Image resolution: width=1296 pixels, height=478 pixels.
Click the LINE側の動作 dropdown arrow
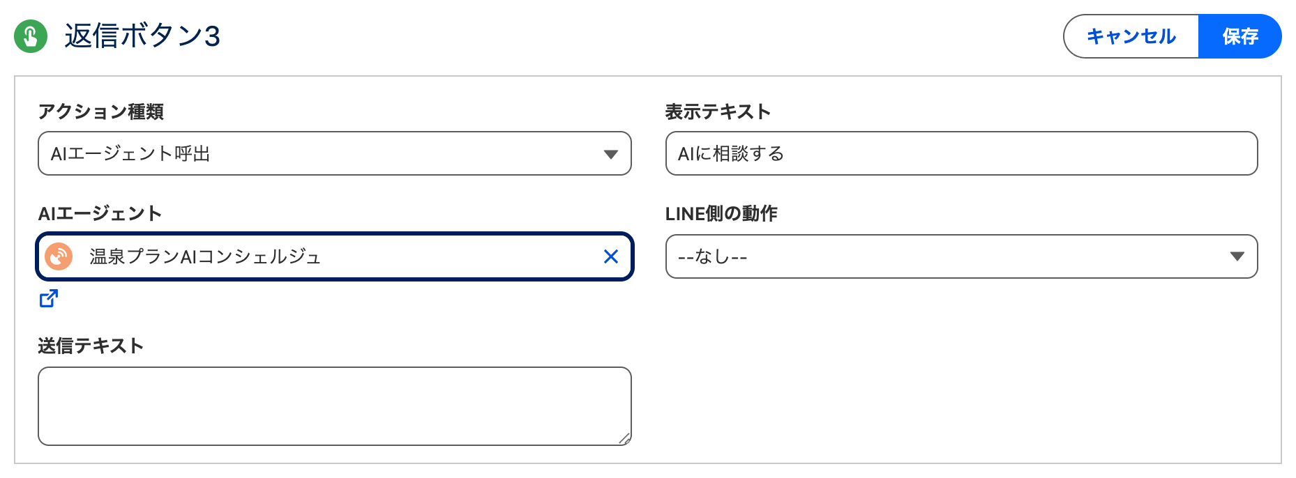[x=1237, y=256]
